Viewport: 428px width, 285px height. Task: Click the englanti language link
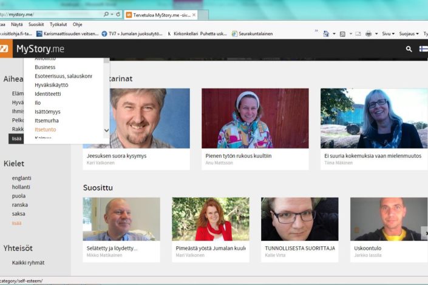click(22, 178)
